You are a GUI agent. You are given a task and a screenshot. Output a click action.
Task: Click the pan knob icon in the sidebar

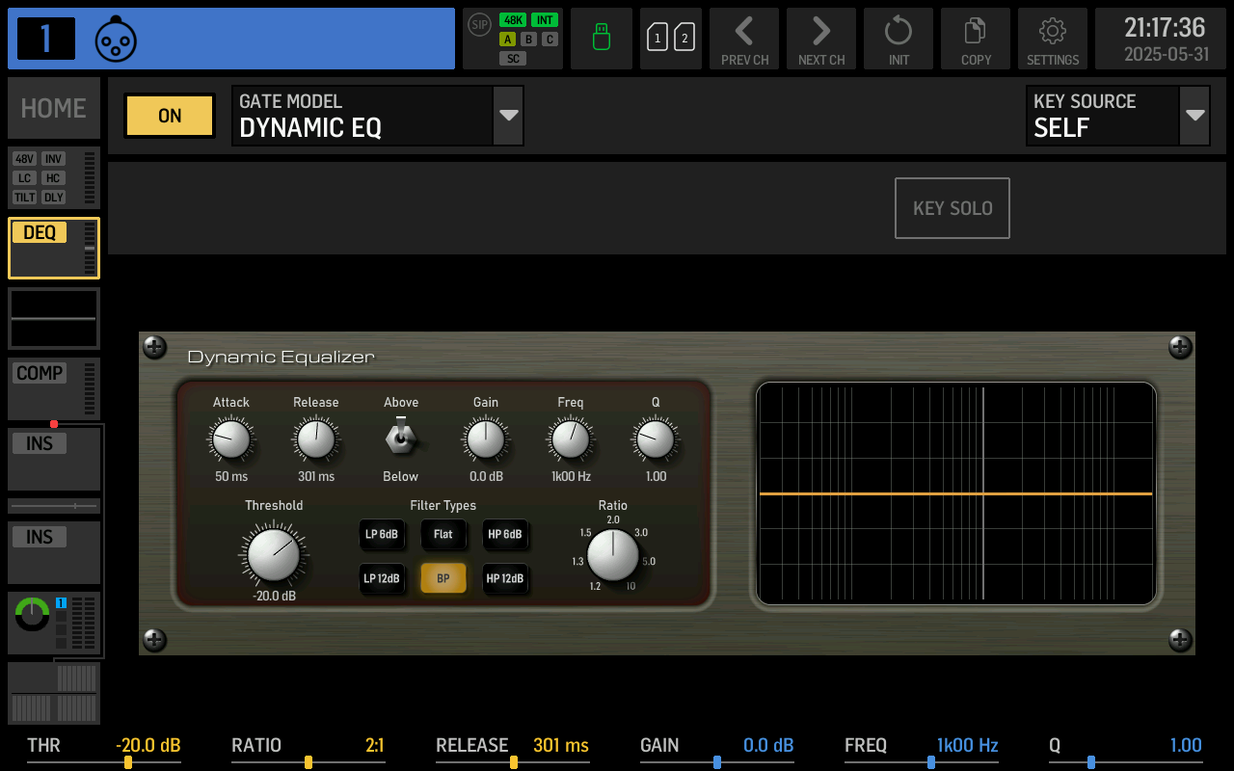[x=32, y=614]
